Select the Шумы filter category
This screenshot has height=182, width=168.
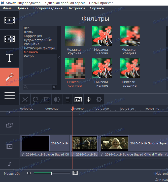(x=40, y=32)
